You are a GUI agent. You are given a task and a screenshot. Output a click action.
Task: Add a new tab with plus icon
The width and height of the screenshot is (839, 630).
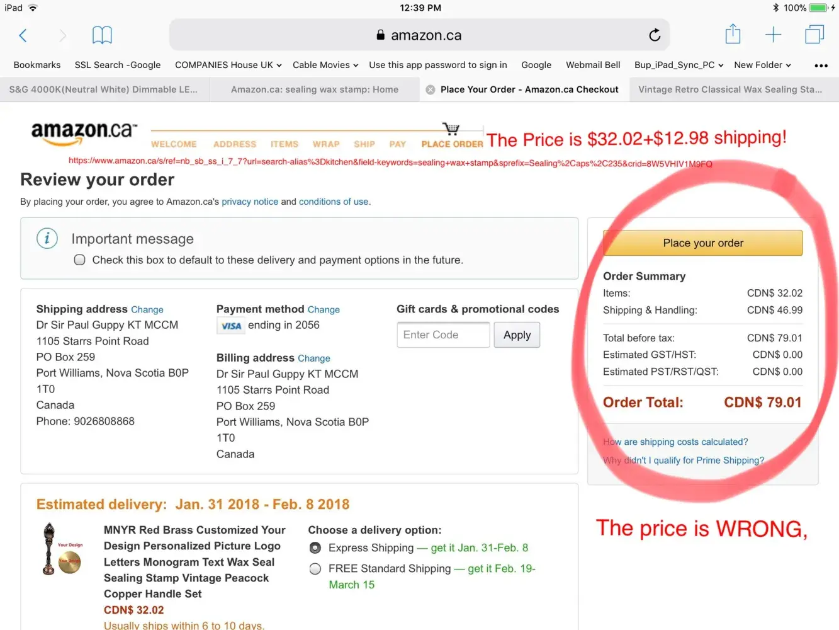773,35
